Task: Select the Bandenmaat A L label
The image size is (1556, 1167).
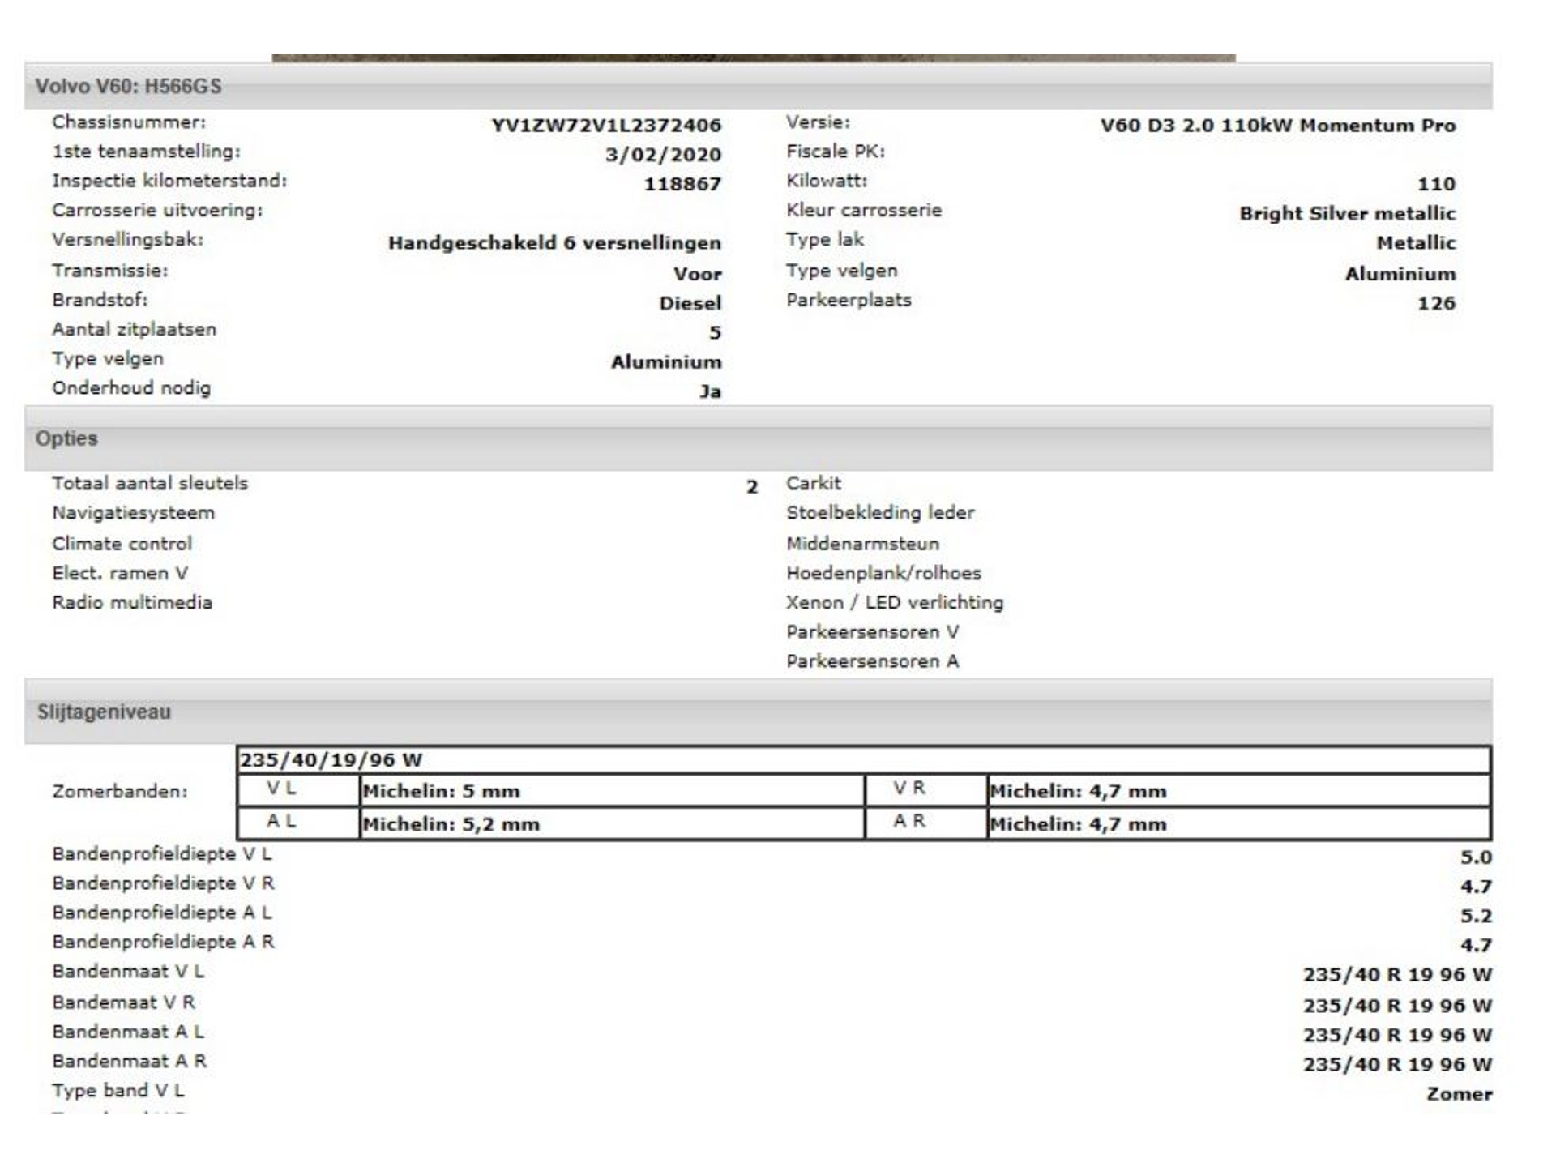Action: click(128, 1032)
